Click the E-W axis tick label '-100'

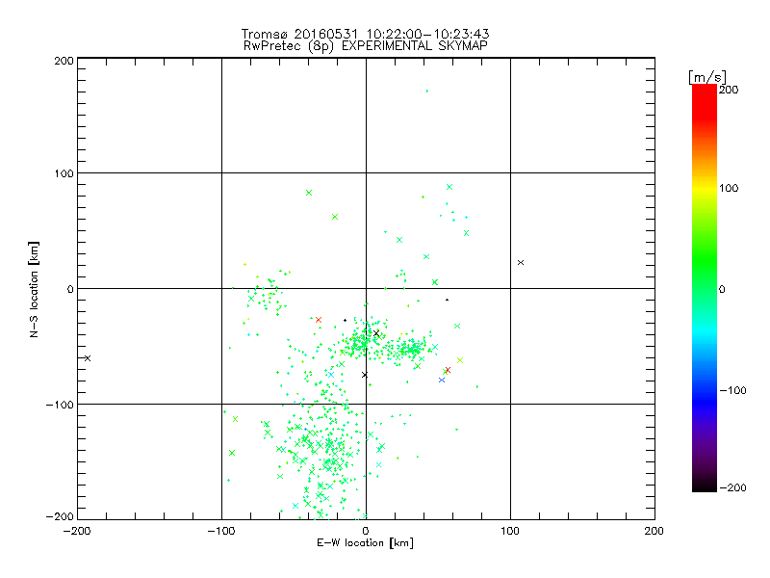[221, 531]
